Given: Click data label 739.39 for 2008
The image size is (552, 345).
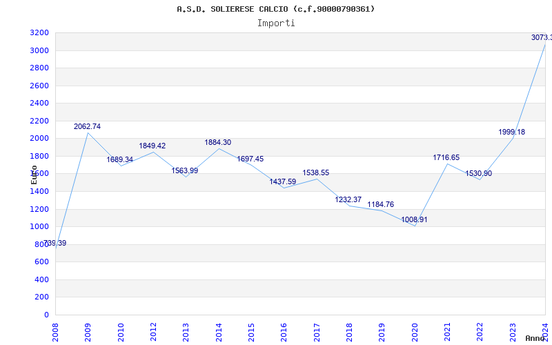Looking at the screenshot, I should click(x=55, y=244).
